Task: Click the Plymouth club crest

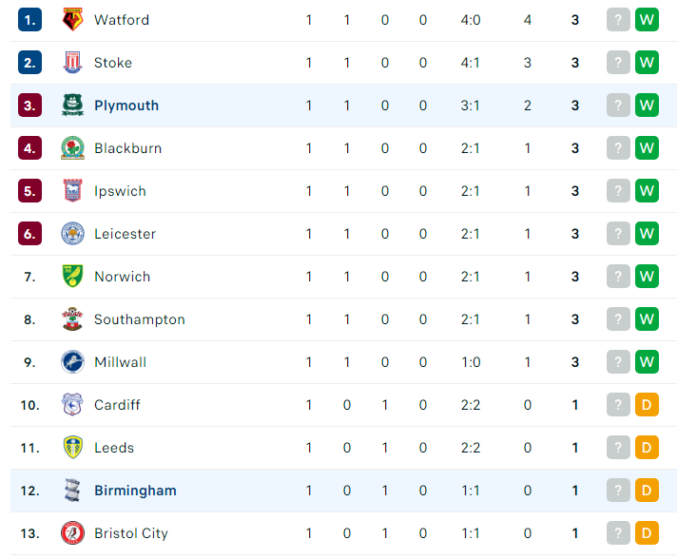Action: 72,106
